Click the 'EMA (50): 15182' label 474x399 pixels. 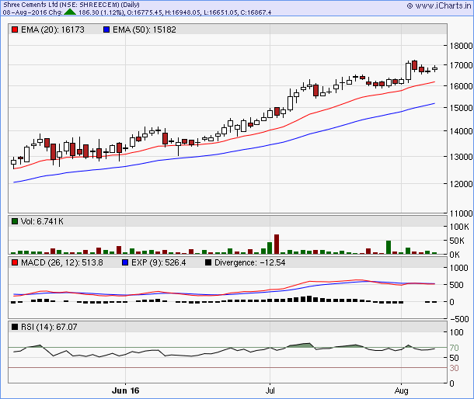(x=145, y=29)
